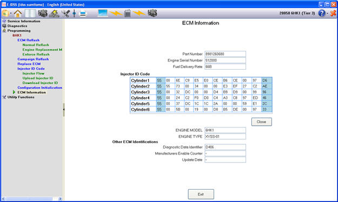Click the D6 cell in Cylinder1 row
338x202 pixels.
(x=267, y=80)
